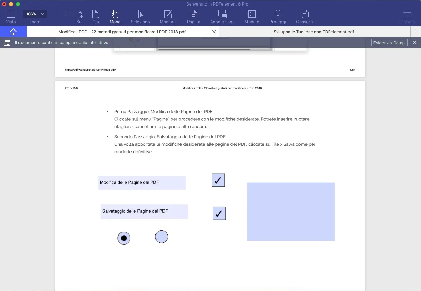
Task: Click the pdf.wondershare.com/it/edit-pdf footer URL
Action: tap(90, 70)
